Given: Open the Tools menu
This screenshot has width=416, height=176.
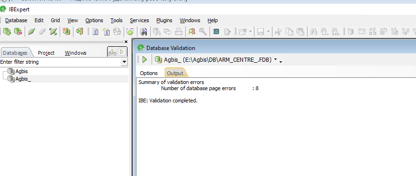Looking at the screenshot, I should tap(117, 20).
